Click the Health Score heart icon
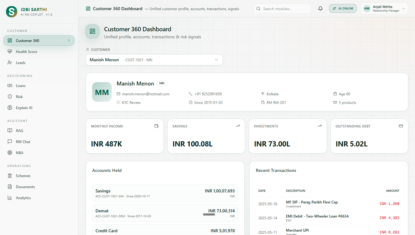The height and width of the screenshot is (235, 415). pyautogui.click(x=10, y=51)
